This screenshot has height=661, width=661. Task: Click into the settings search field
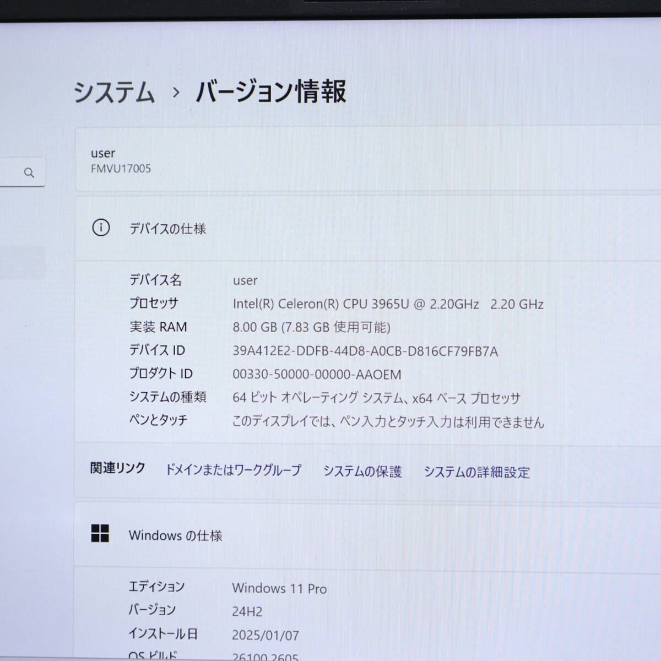(x=22, y=172)
